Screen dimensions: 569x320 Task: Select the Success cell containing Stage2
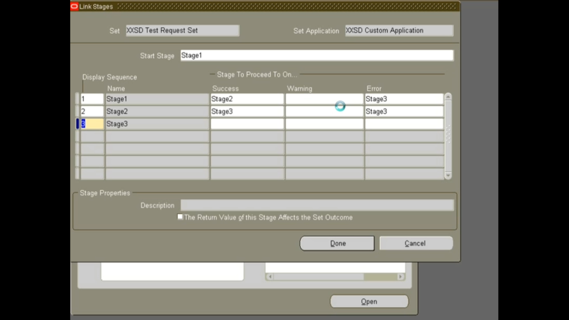[247, 99]
